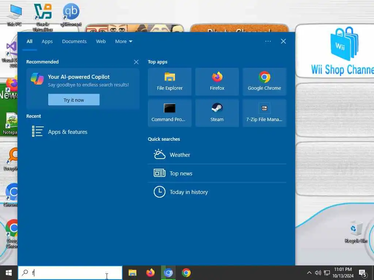Click the taskbar search input field
The height and width of the screenshot is (280, 374).
(70, 273)
